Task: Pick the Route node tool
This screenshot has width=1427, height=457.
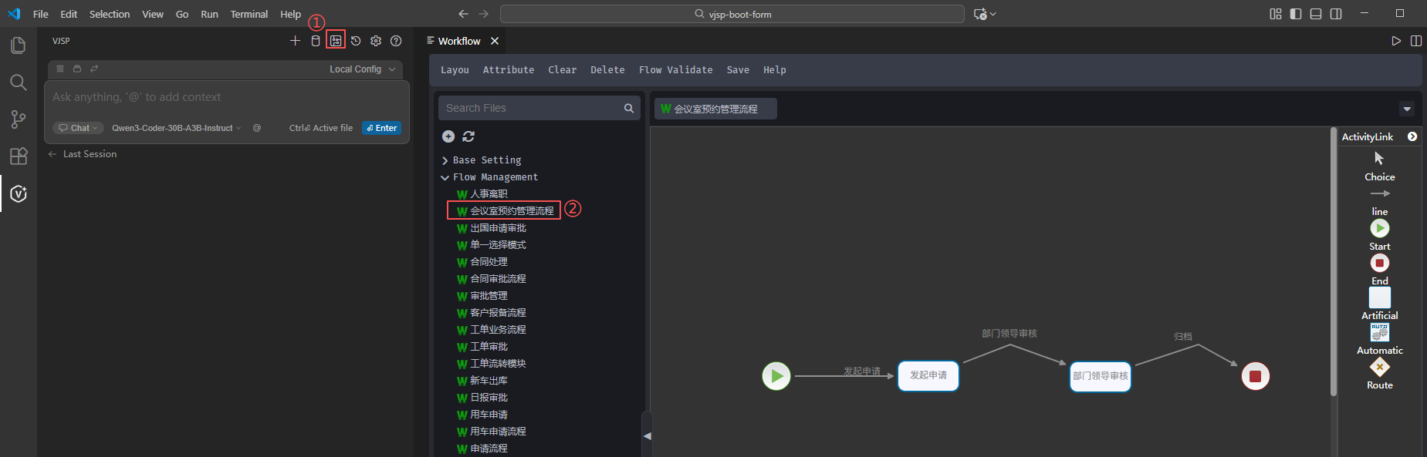Action: pyautogui.click(x=1379, y=368)
